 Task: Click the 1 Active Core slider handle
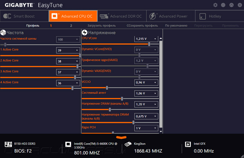pos(80,55)
